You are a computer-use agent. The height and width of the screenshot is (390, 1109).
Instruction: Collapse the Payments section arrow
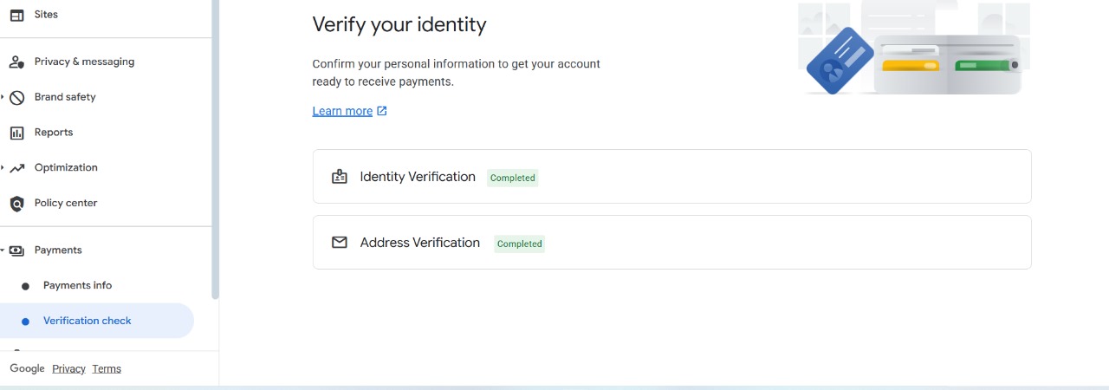(3, 250)
